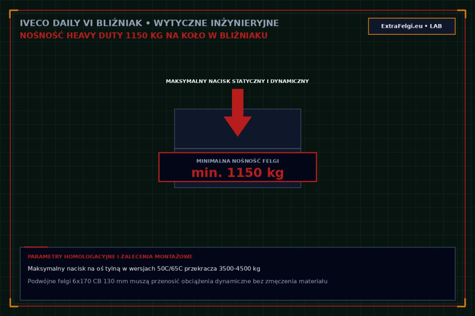Click the red downward load arrow

click(x=237, y=112)
